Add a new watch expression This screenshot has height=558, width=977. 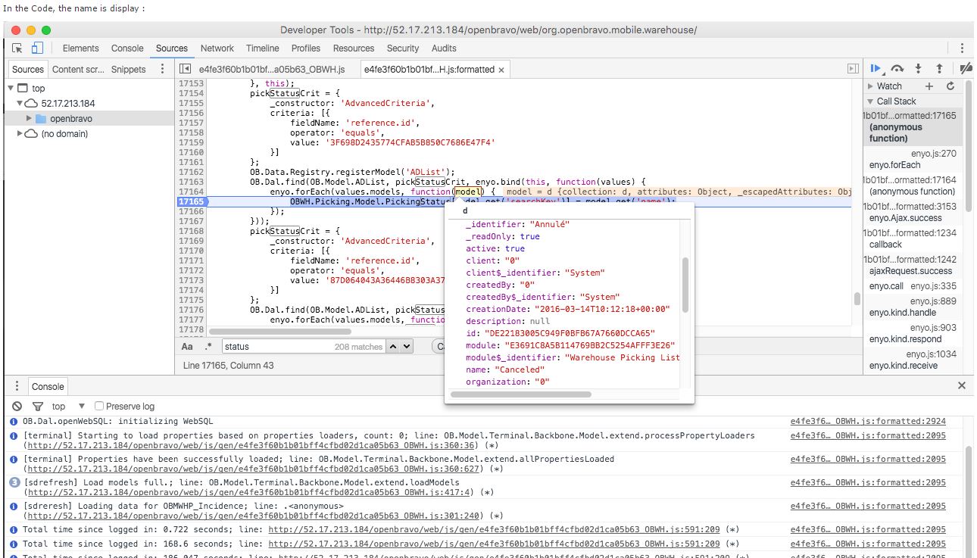point(929,86)
